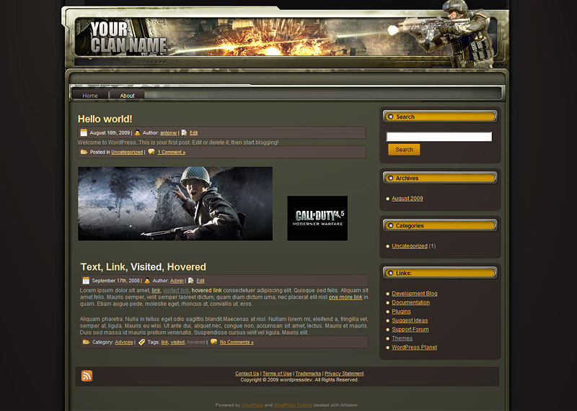The image size is (577, 411).
Task: Click the 'one more link' hyperlink
Action: pyautogui.click(x=345, y=297)
